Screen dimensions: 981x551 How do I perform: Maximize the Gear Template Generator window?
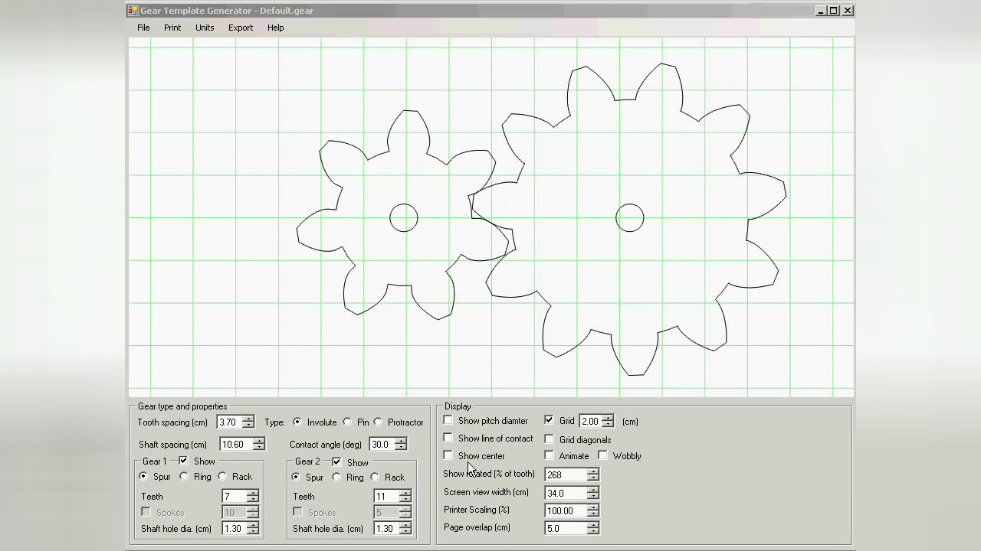(834, 11)
